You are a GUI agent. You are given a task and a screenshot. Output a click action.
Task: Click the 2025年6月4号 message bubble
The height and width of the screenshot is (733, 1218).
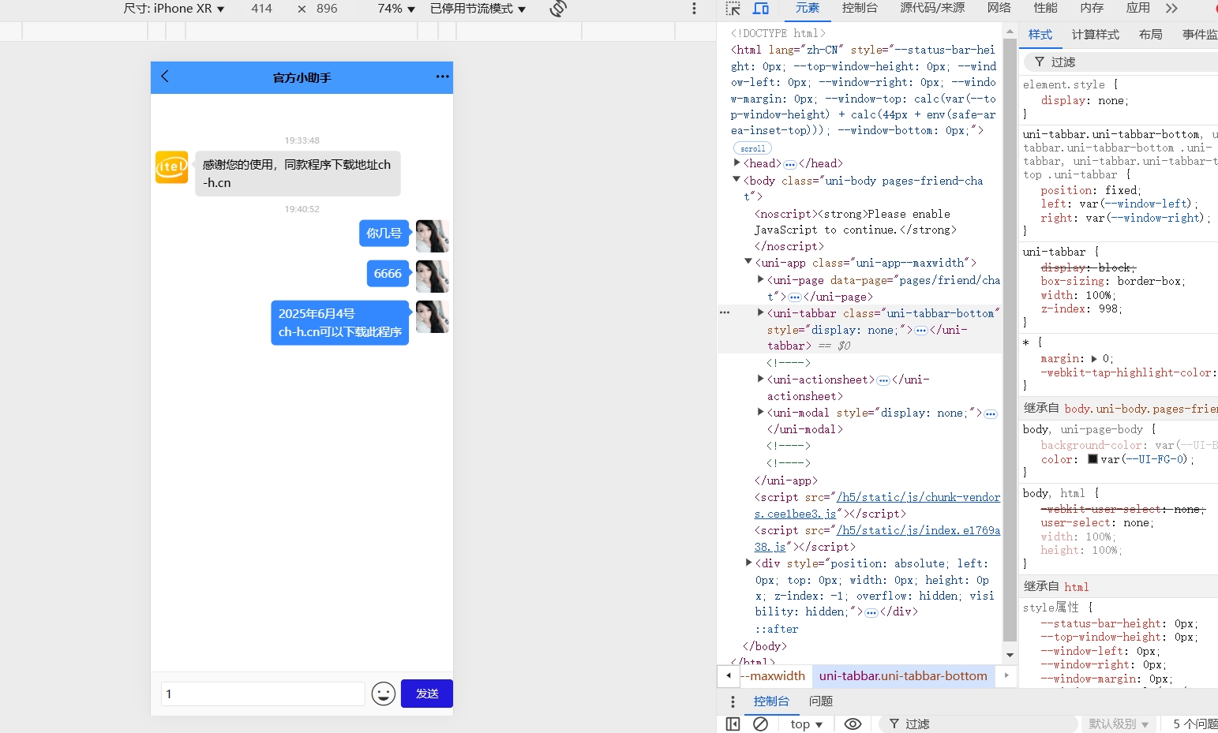coord(340,323)
